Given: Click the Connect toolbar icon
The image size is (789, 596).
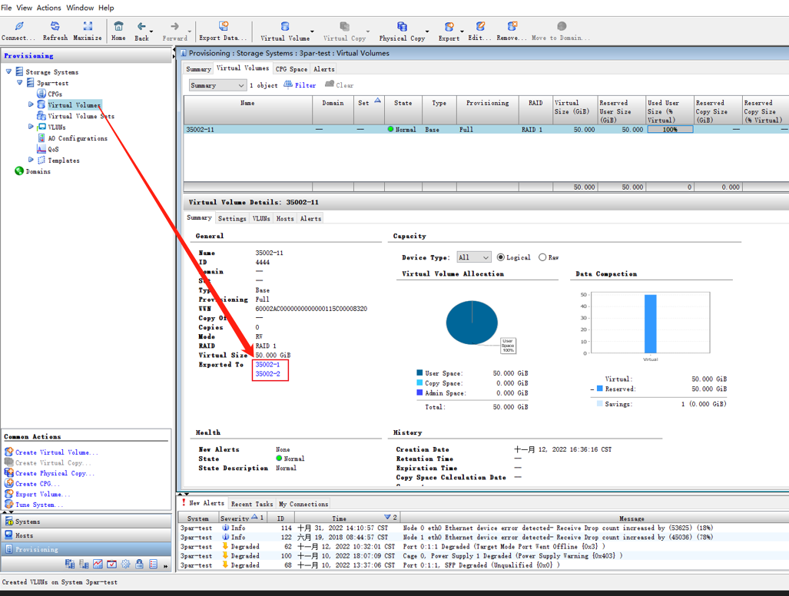Looking at the screenshot, I should 19,26.
